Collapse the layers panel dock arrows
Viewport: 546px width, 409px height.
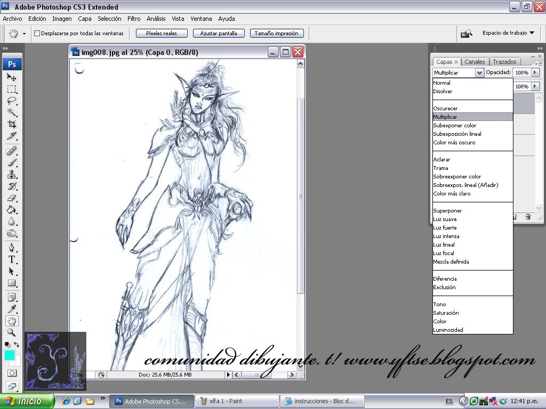540,48
